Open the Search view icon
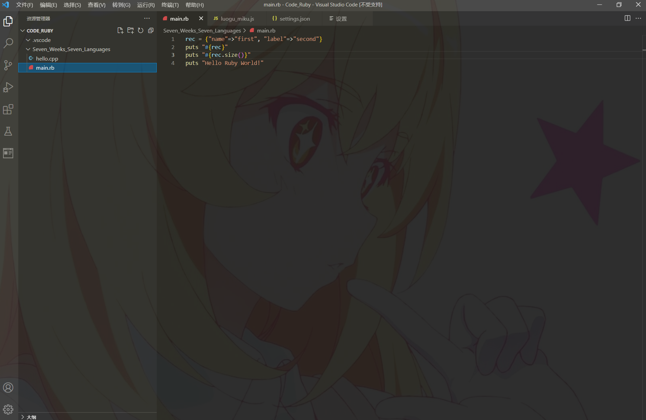 pyautogui.click(x=8, y=43)
